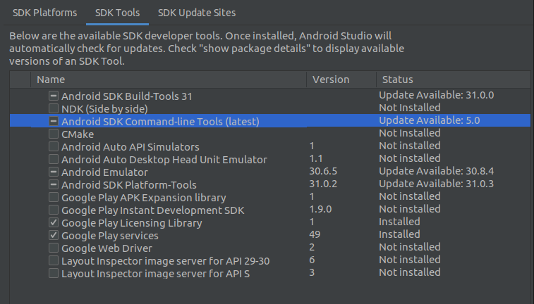Image resolution: width=534 pixels, height=304 pixels.
Task: Check Layout Inspector server for API 29-30
Action: 54,260
